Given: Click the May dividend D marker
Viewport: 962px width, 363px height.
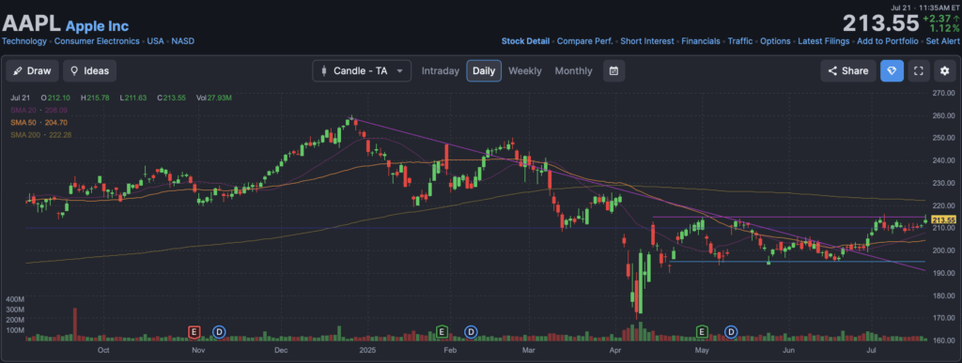Looking at the screenshot, I should (731, 332).
